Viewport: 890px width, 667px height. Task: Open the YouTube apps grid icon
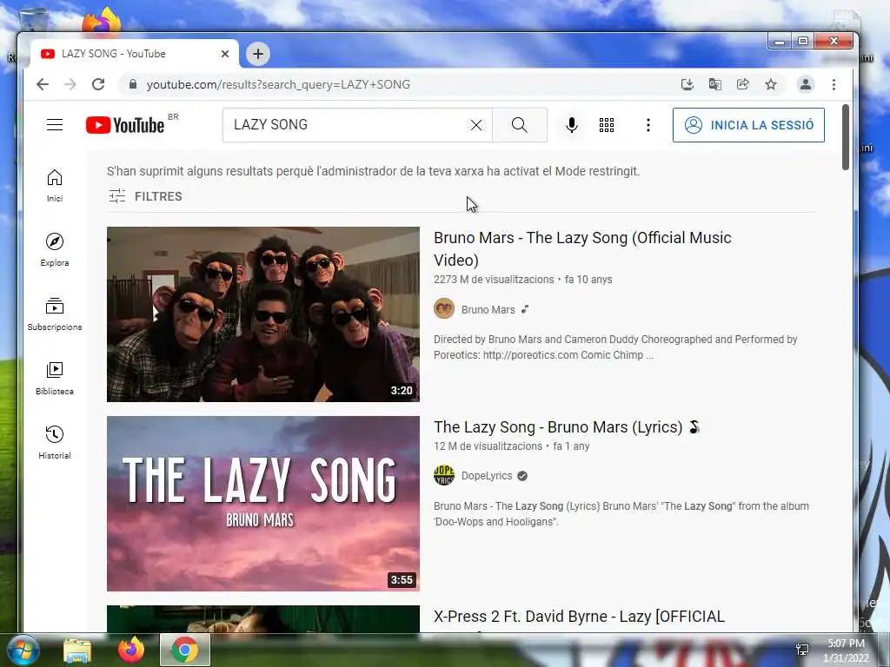coord(606,125)
